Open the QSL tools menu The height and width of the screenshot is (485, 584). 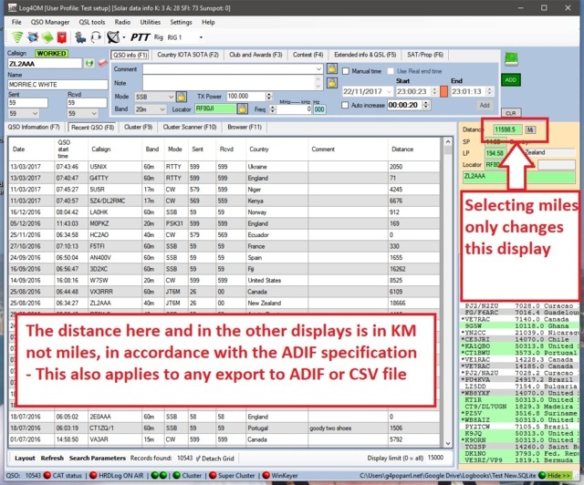[x=92, y=22]
